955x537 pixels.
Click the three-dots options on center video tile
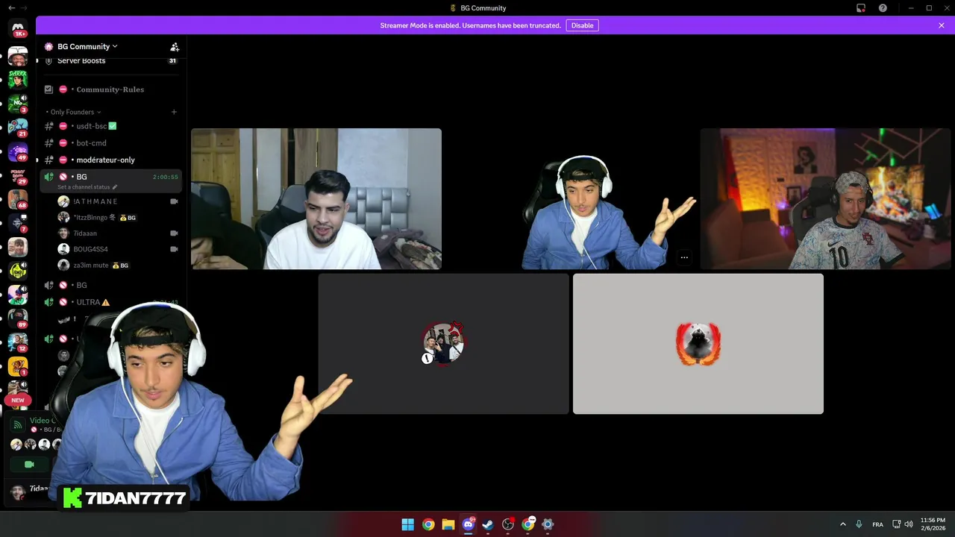684,257
